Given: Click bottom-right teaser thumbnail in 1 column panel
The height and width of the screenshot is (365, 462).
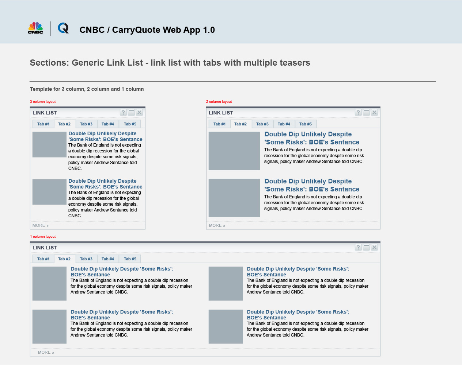Looking at the screenshot, I should [226, 327].
